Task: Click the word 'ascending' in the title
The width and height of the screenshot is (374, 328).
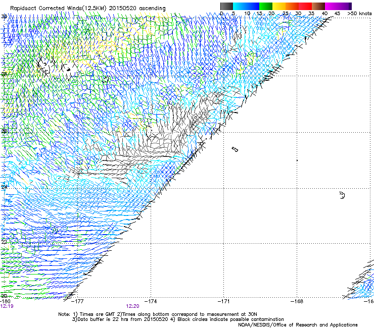Action: (x=152, y=9)
